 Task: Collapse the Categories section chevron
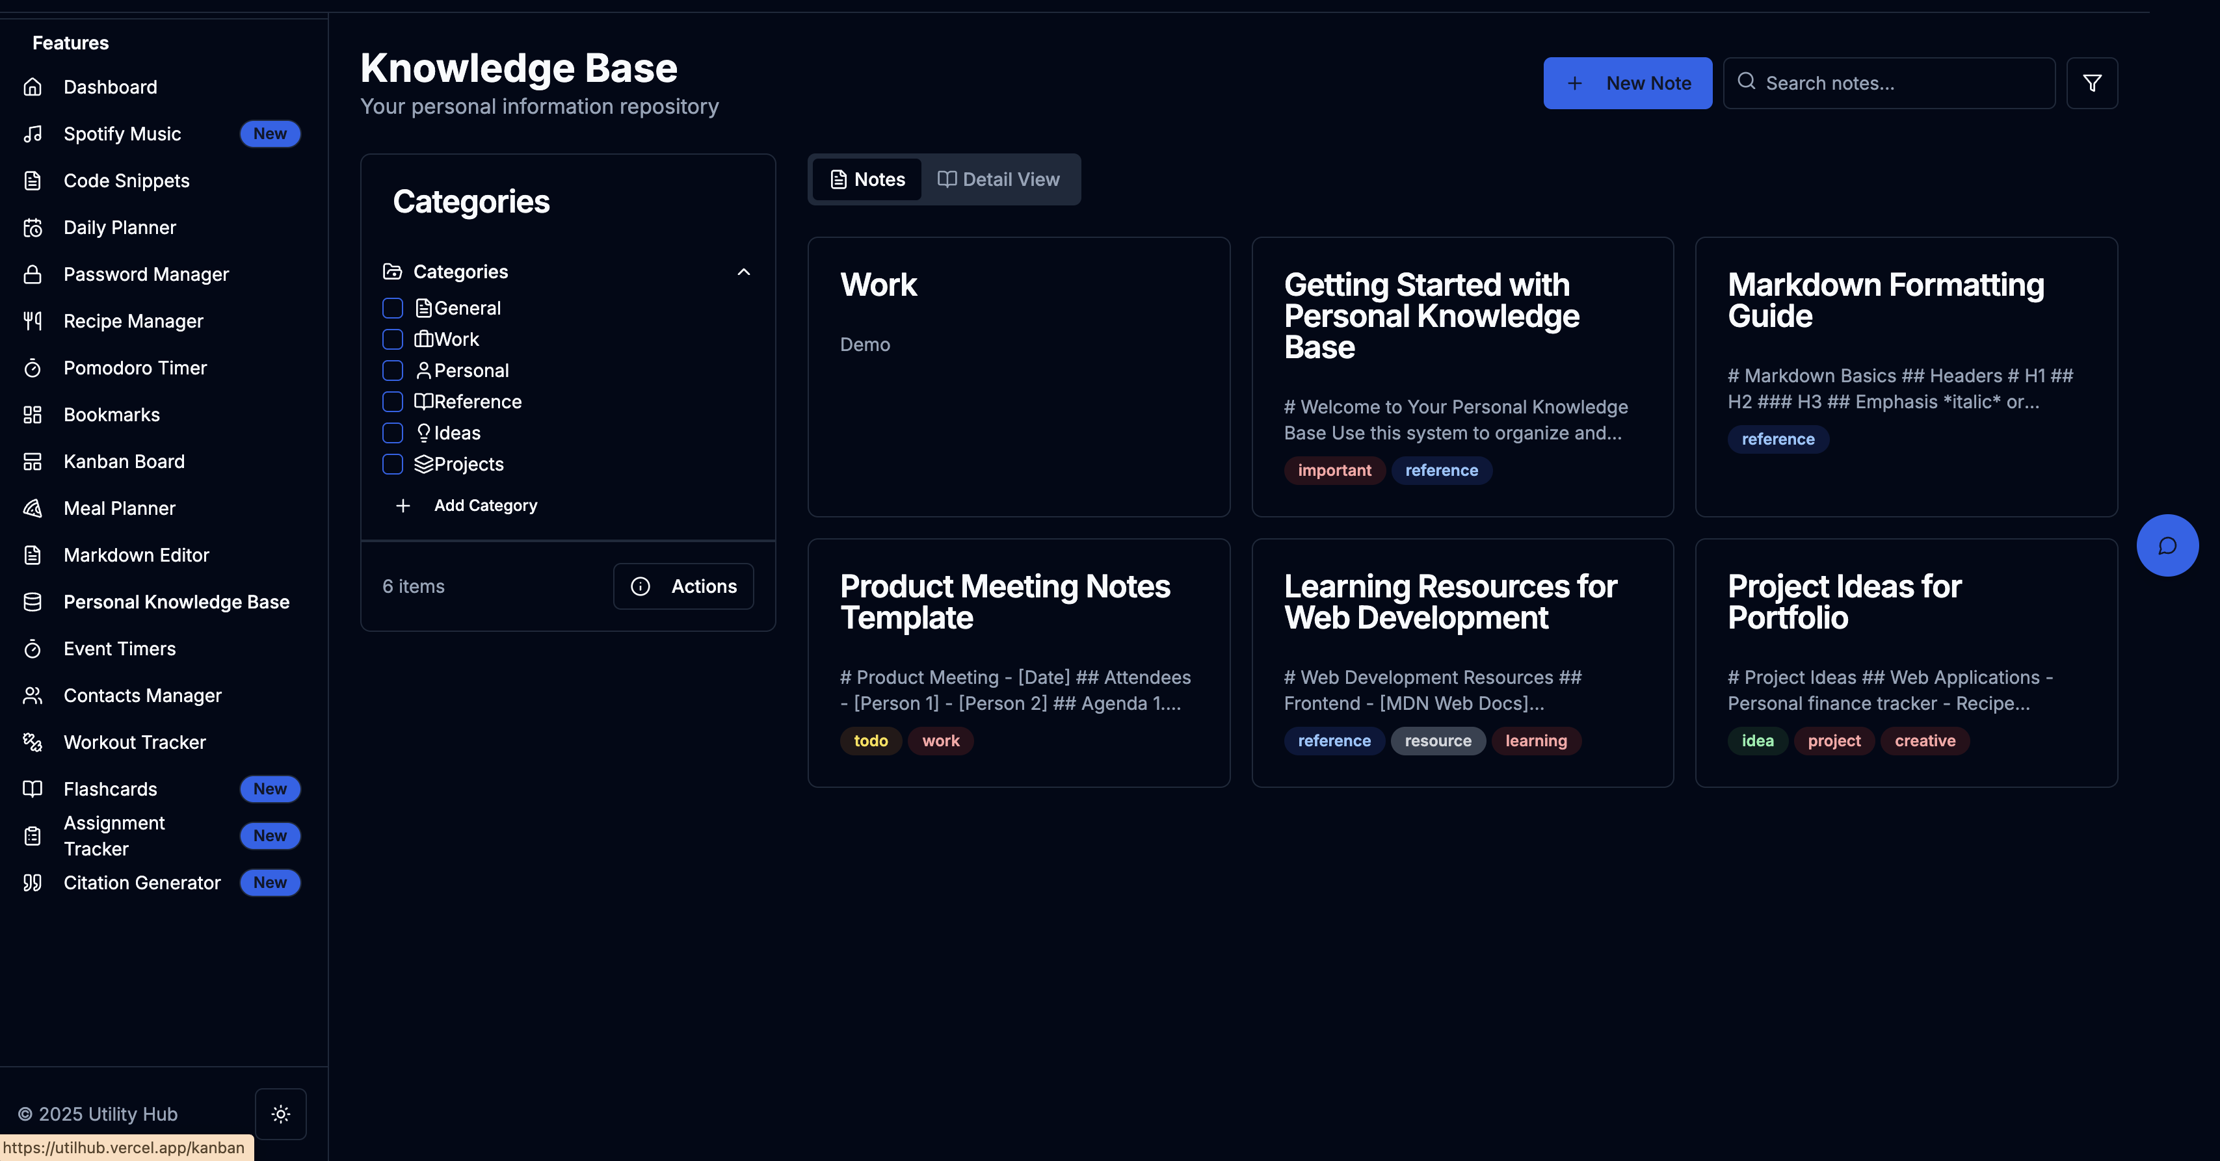point(744,272)
